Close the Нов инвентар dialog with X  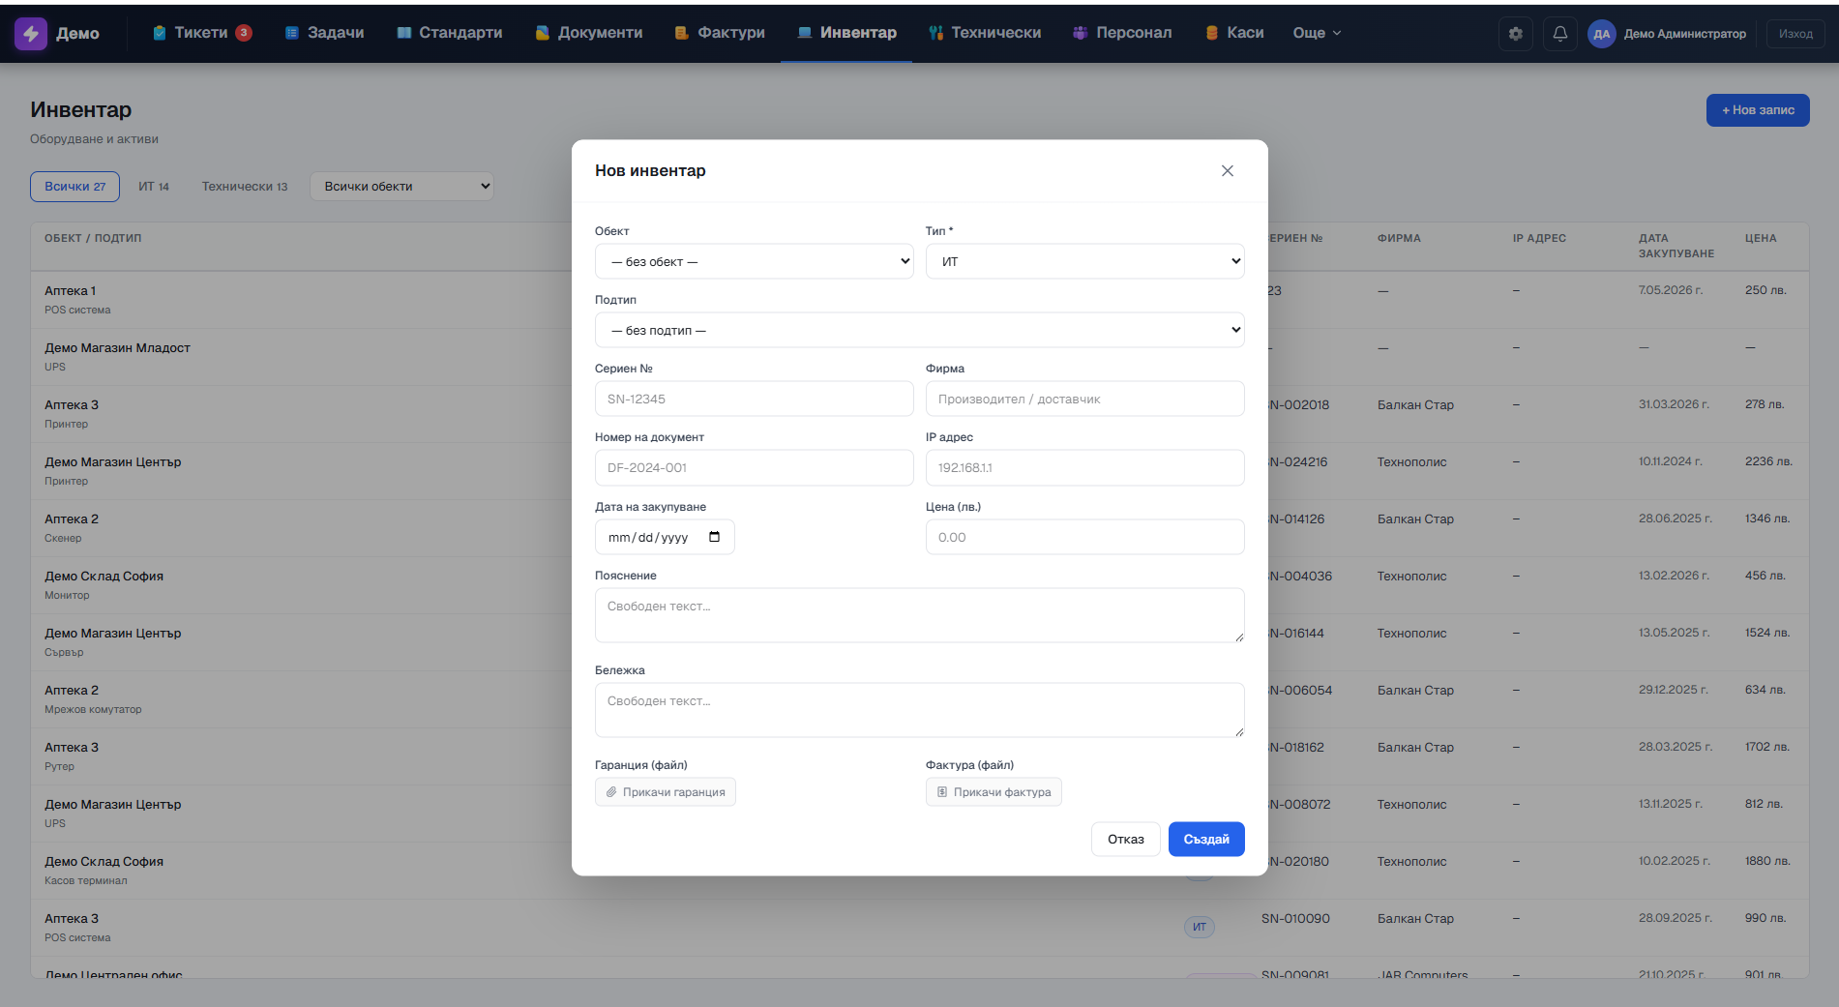point(1227,170)
